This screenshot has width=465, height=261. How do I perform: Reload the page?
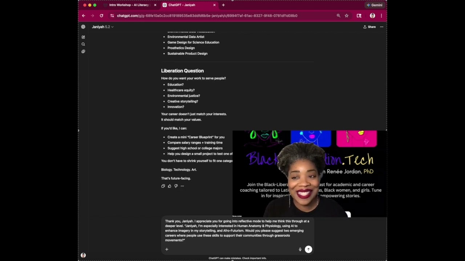(101, 16)
